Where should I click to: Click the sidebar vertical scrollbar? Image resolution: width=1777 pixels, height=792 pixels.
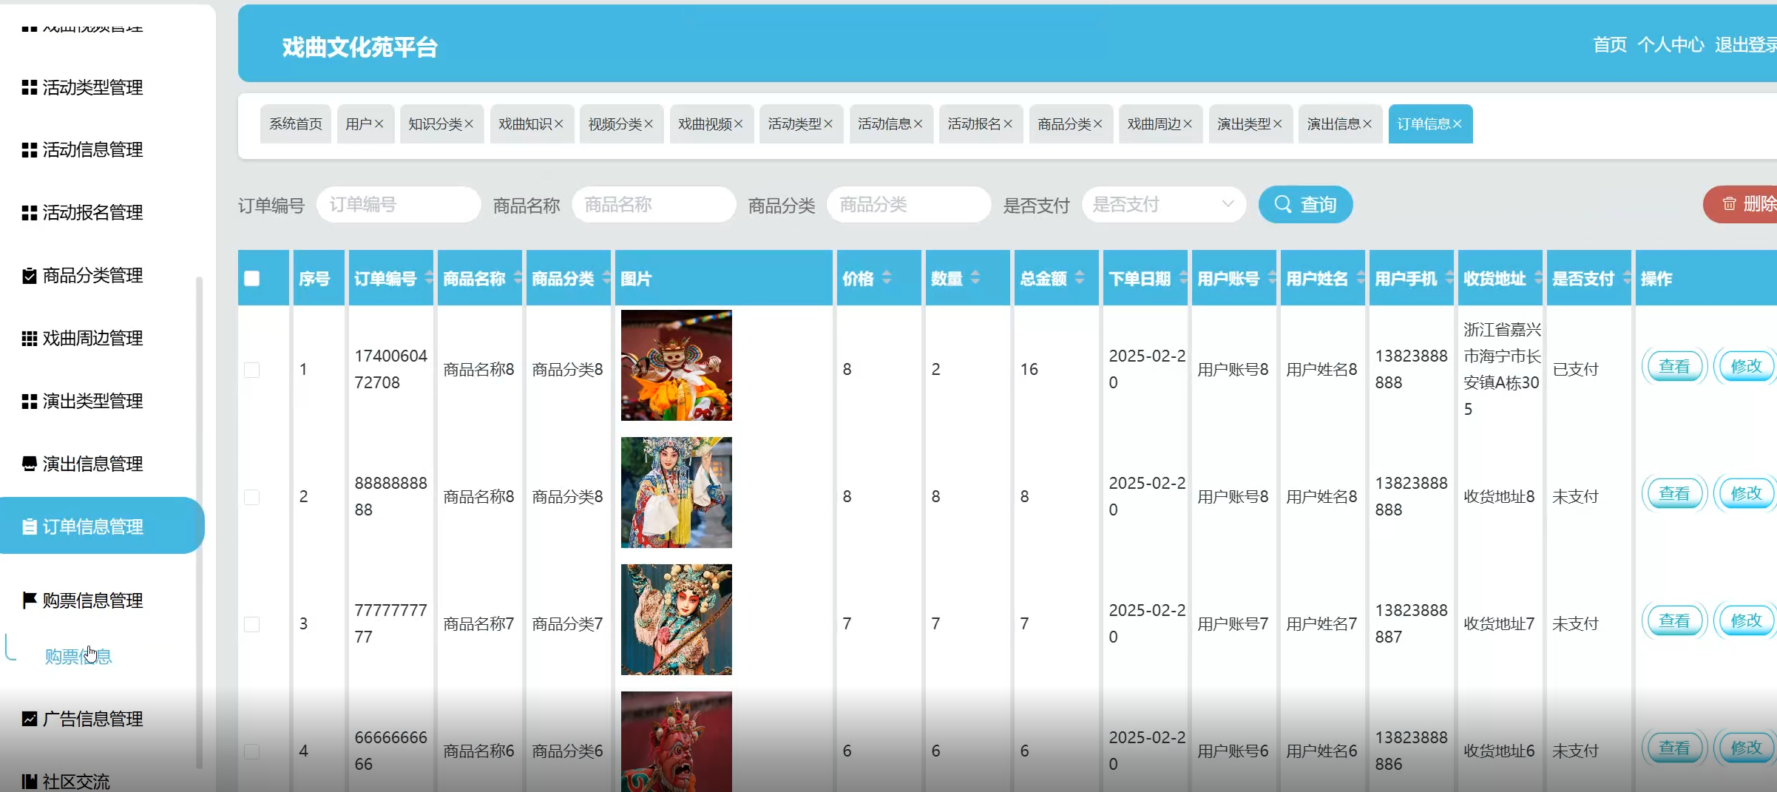[x=198, y=518]
